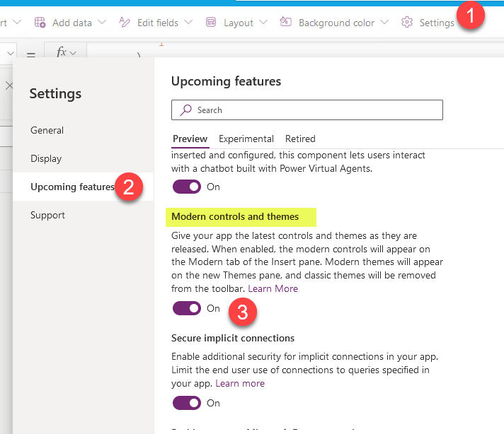This screenshot has width=504, height=434.
Task: Switch off the chatbot component toggle
Action: click(187, 187)
